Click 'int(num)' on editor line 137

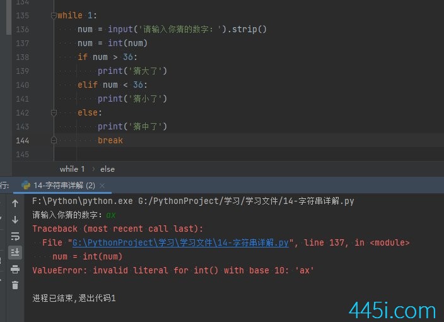[127, 44]
